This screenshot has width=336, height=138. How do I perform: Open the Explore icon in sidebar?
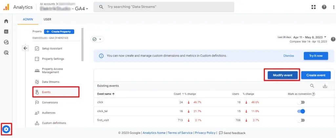coord(6,42)
